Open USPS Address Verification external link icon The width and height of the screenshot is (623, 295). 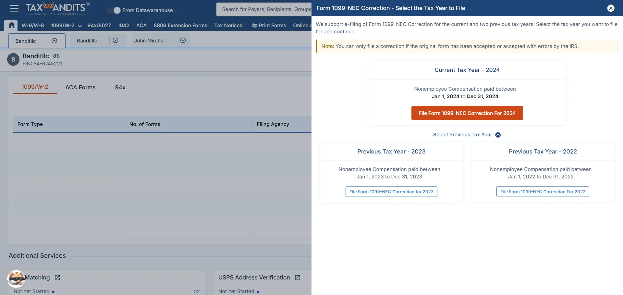click(298, 278)
